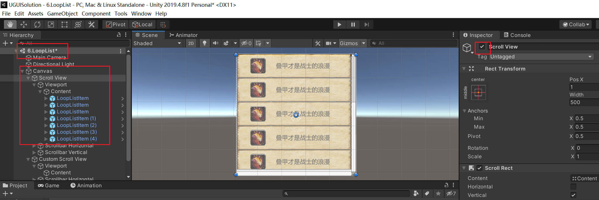
Task: Select Main Camera in Hierarchy
Action: (49, 58)
